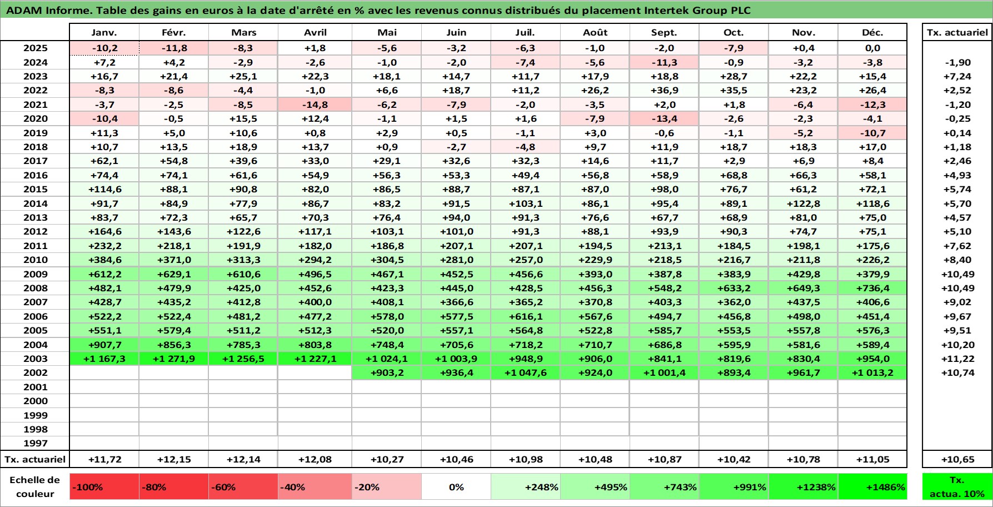Click the +736,4 cell for December 2008
Image resolution: width=993 pixels, height=507 pixels.
(872, 288)
